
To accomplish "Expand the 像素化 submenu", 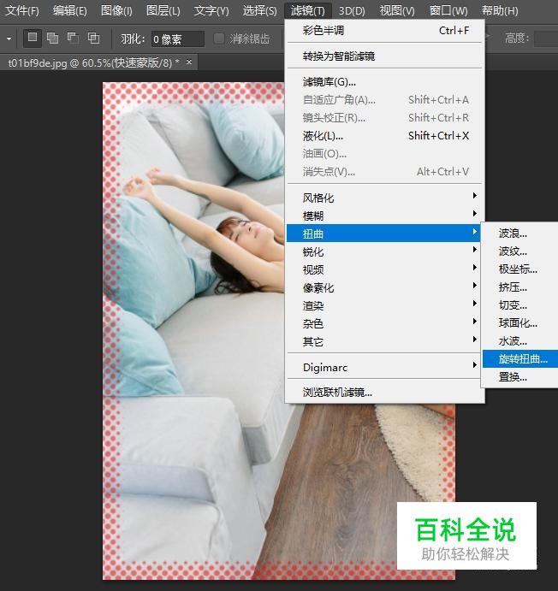I will tap(384, 287).
